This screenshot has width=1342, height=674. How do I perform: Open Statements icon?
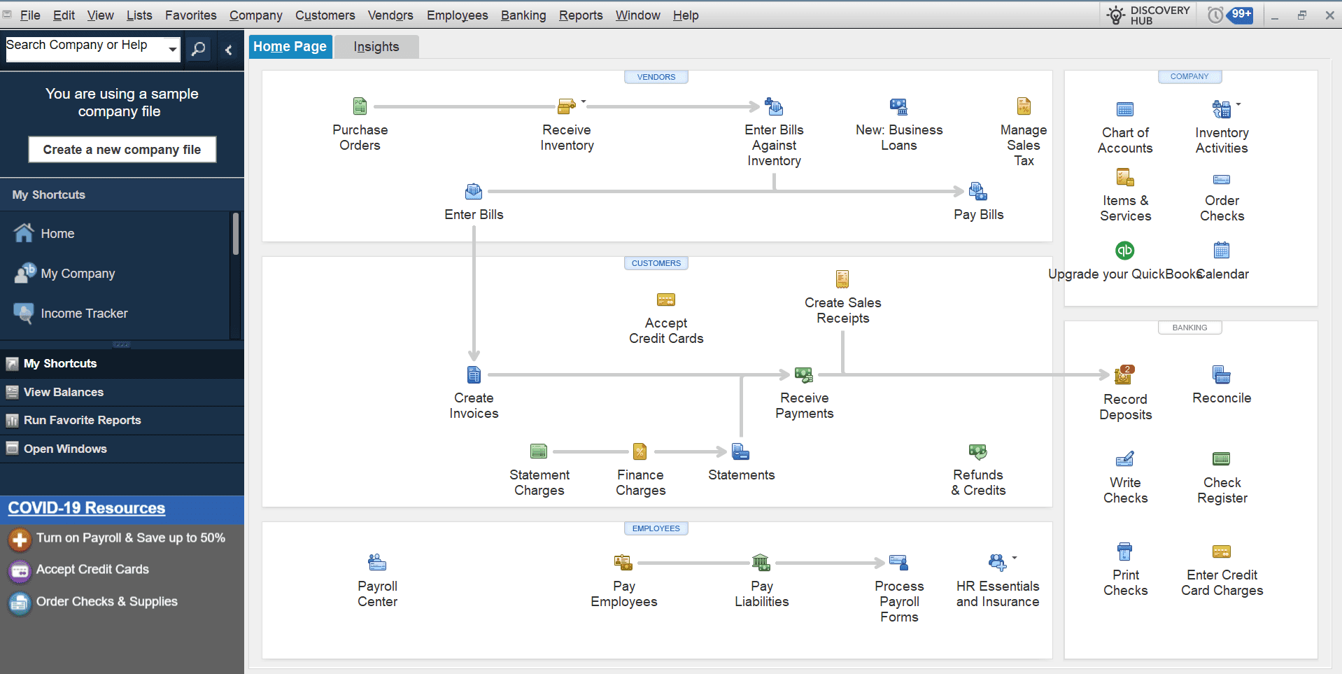(x=741, y=451)
